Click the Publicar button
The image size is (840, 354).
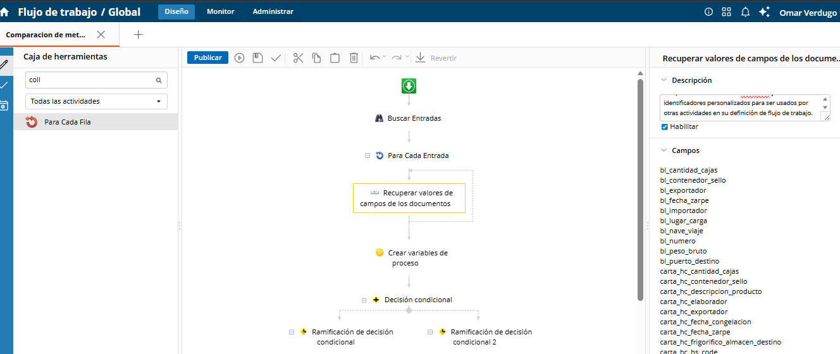coord(207,58)
